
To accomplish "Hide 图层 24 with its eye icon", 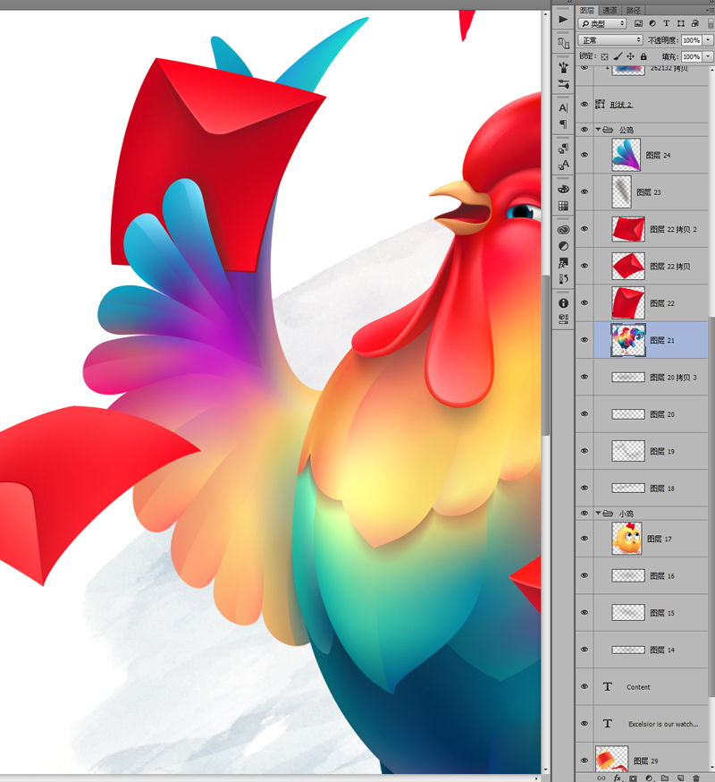I will (585, 155).
